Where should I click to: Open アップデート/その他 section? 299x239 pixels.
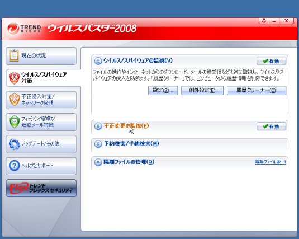tap(41, 144)
